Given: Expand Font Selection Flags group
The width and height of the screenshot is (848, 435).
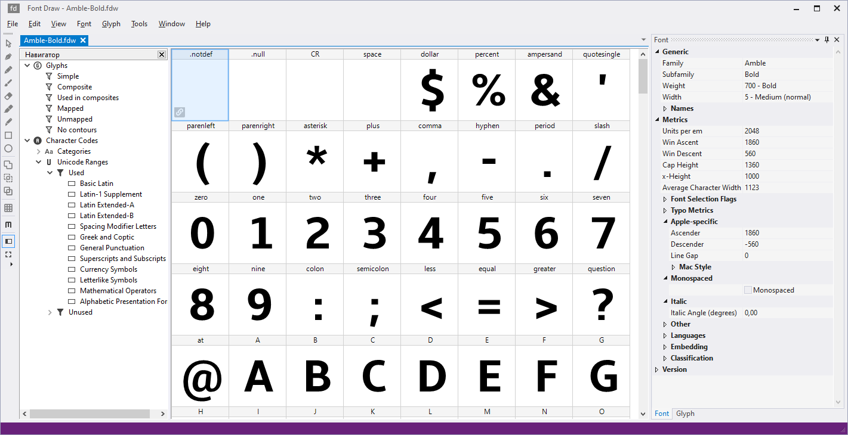Looking at the screenshot, I should click(665, 199).
